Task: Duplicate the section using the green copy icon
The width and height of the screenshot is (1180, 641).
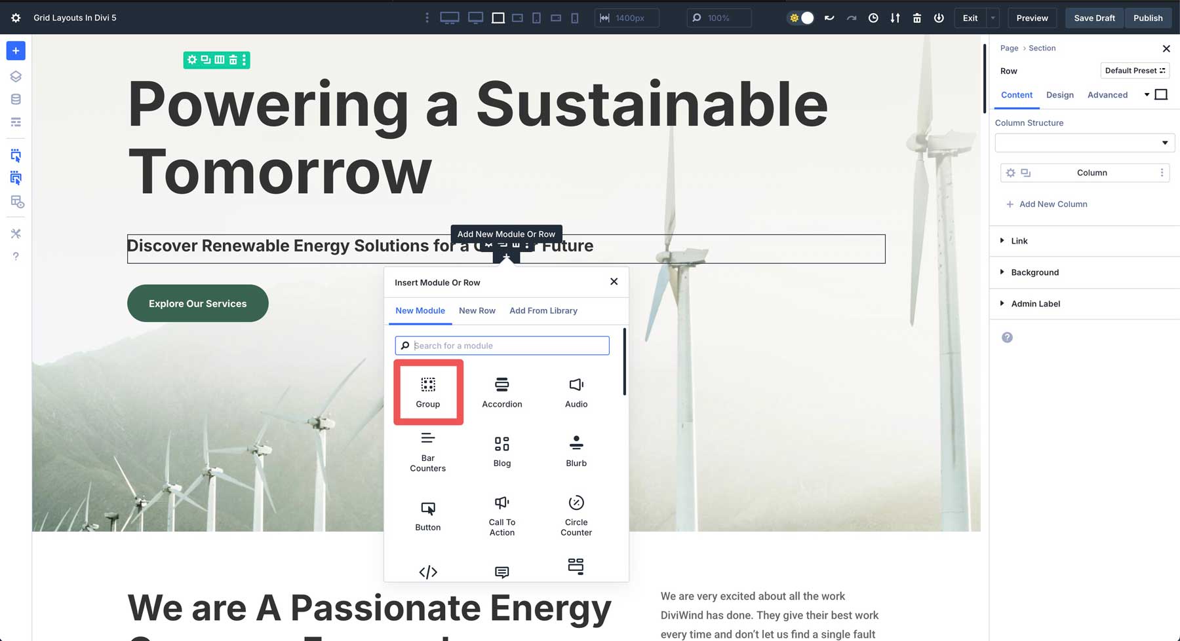Action: (x=205, y=60)
